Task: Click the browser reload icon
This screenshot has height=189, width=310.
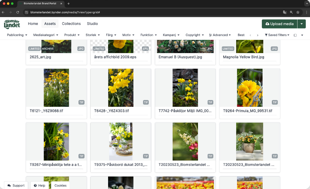Action: point(18,12)
